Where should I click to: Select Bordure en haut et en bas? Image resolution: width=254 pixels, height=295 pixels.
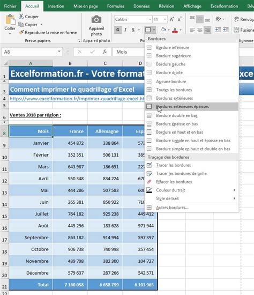click(192, 132)
